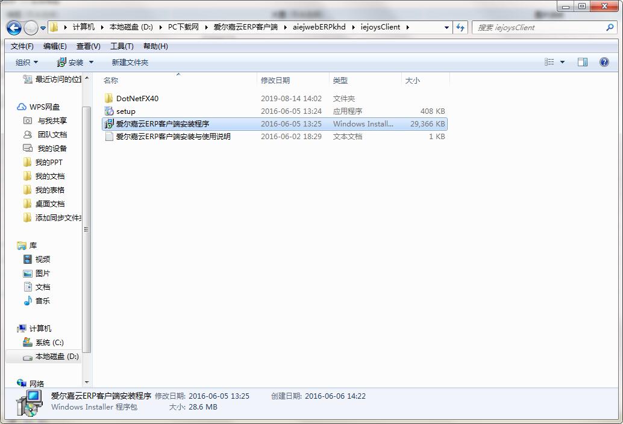
Task: Select 爱尔嘉云ERP客户端安装与使用说明 text file
Action: 173,137
